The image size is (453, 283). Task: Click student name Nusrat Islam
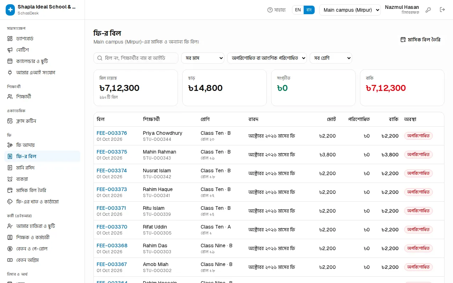tap(157, 171)
